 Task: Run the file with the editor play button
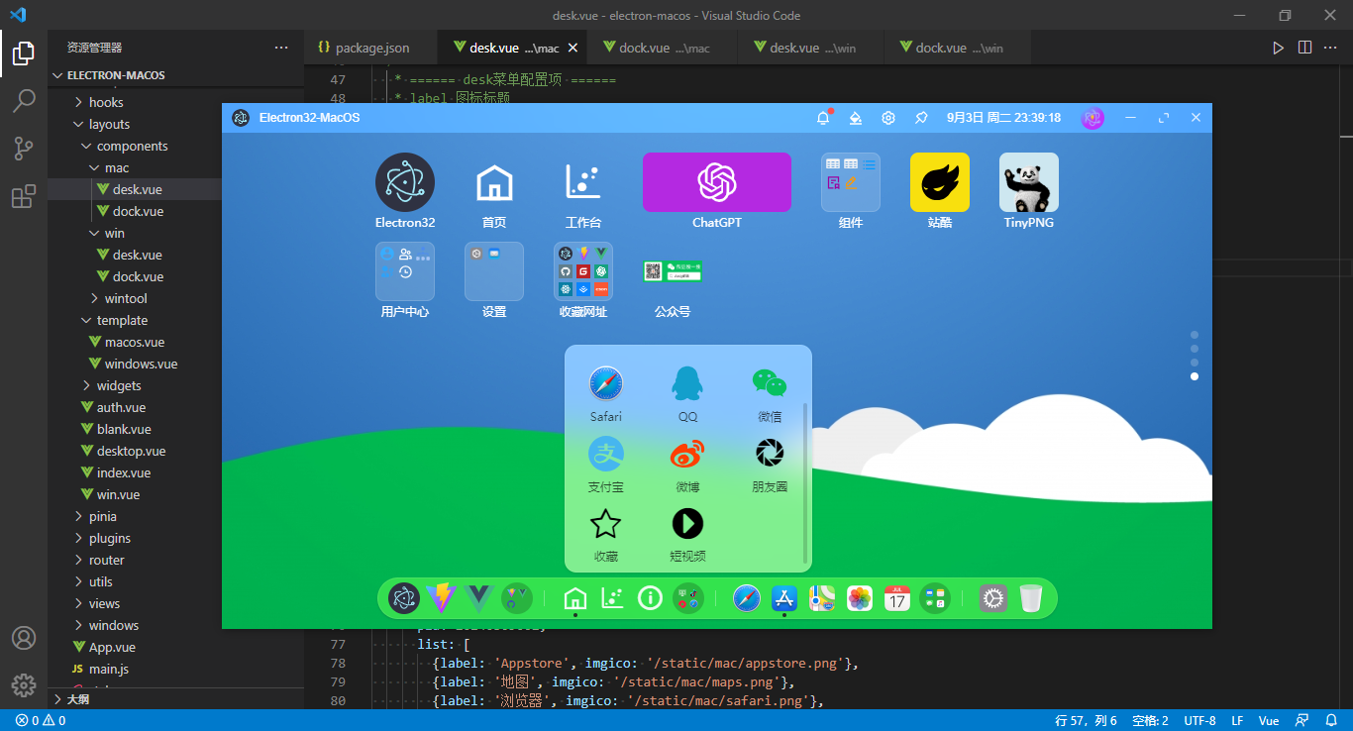click(x=1279, y=48)
